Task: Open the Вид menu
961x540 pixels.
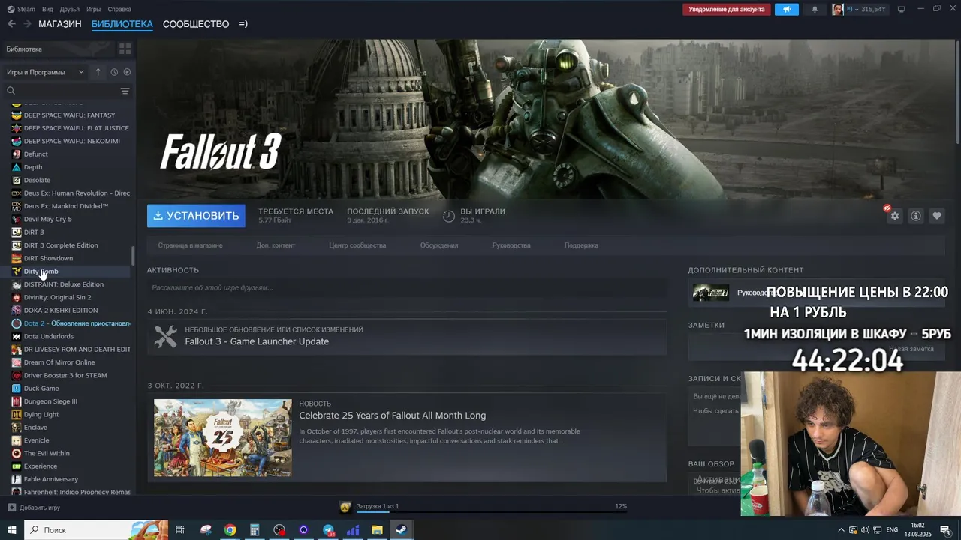Action: pyautogui.click(x=47, y=9)
